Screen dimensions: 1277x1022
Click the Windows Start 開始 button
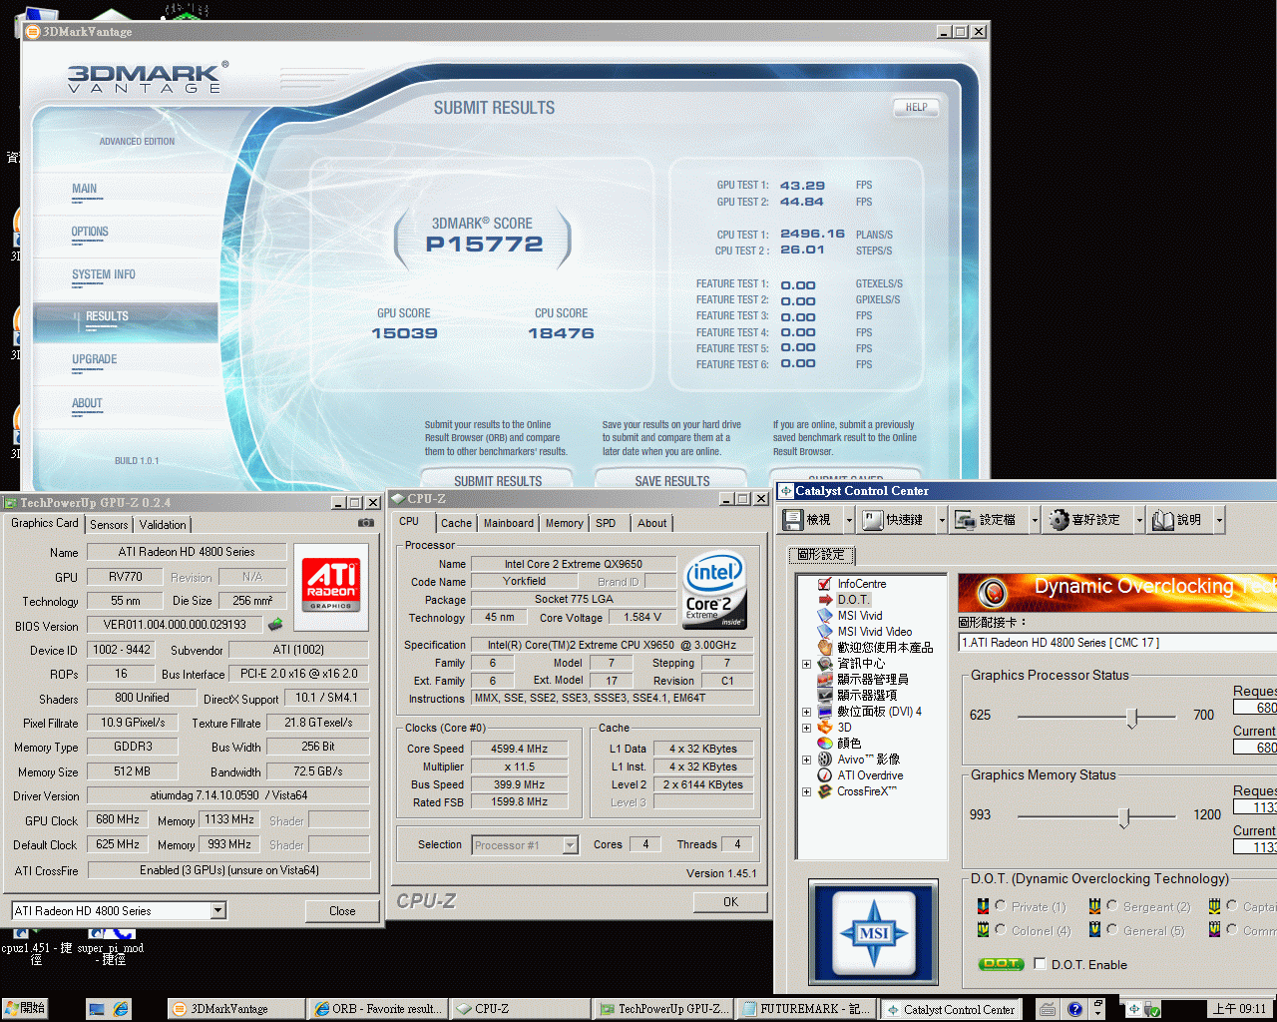tap(26, 1009)
